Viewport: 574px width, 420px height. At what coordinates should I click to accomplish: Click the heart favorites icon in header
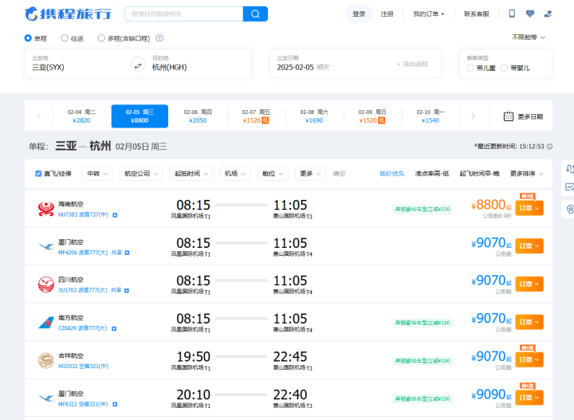[529, 14]
